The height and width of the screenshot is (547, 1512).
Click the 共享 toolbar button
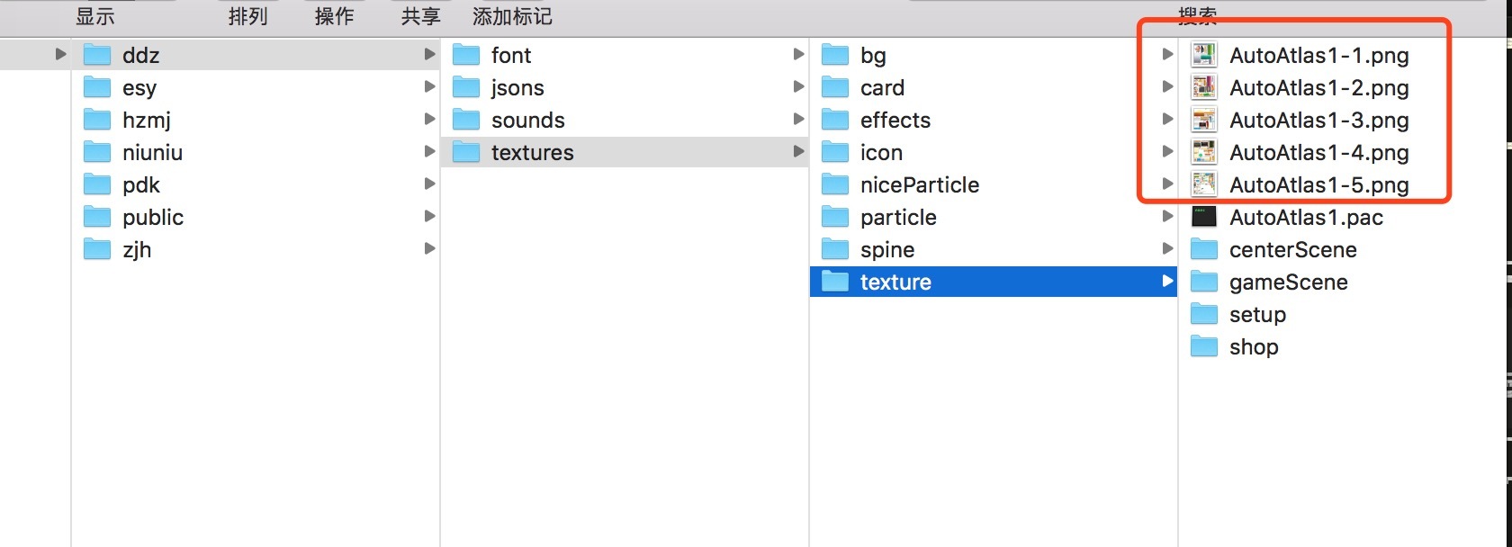tap(420, 16)
